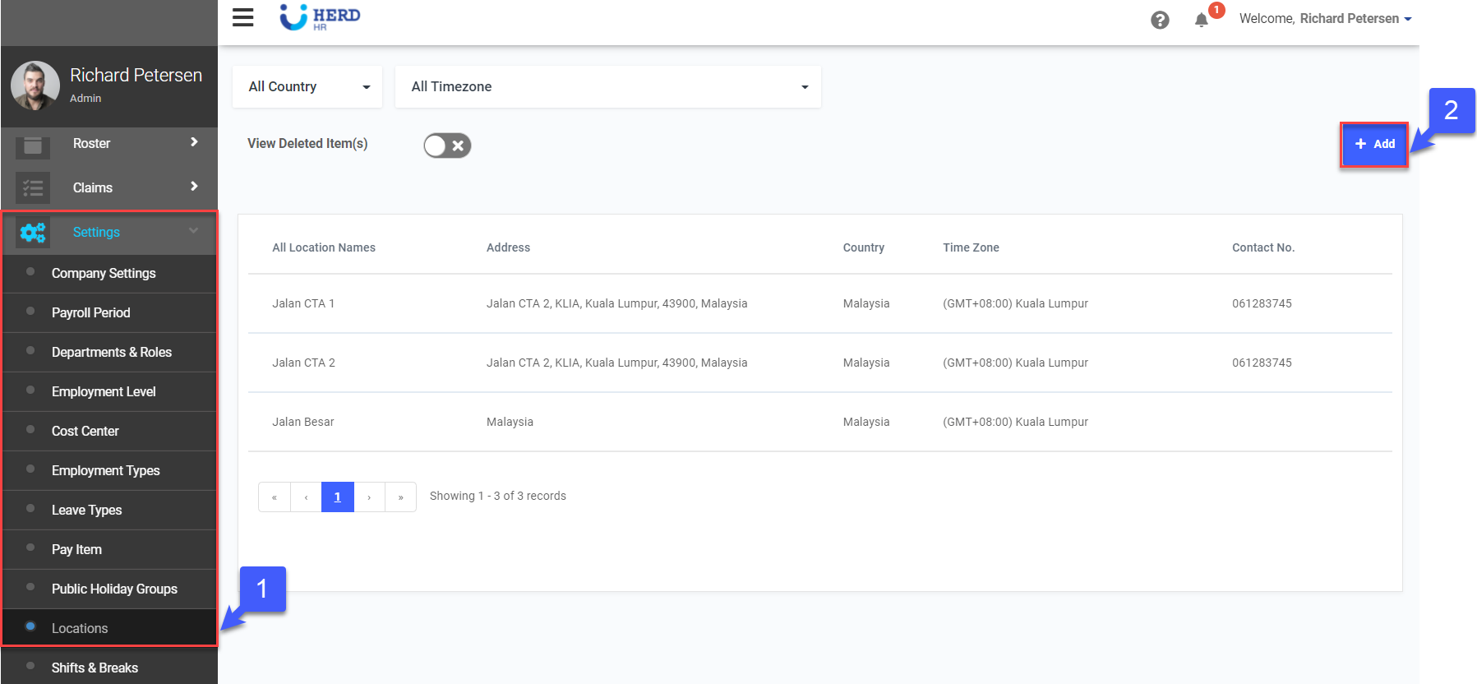1477x684 pixels.
Task: Open the help question mark icon
Action: point(1159,20)
